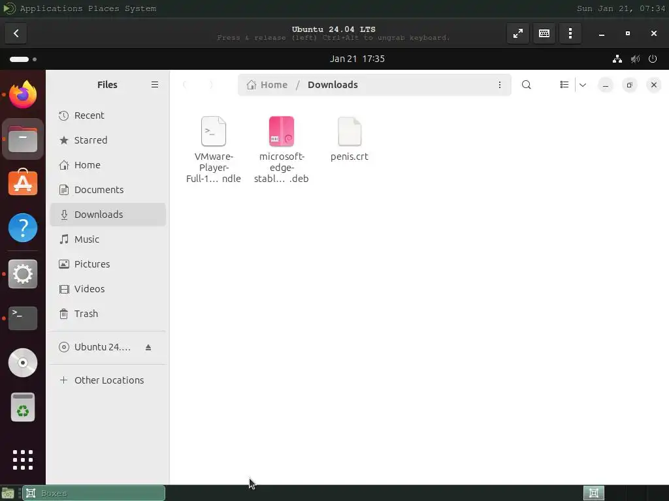Show Applications grid in the dock
669x501 pixels.
click(23, 460)
